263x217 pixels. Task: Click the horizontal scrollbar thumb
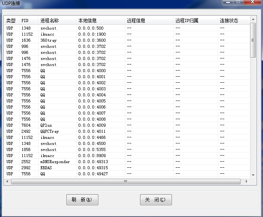pos(126,181)
